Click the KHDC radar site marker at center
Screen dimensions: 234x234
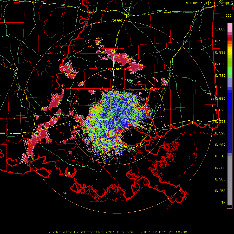click(x=117, y=117)
